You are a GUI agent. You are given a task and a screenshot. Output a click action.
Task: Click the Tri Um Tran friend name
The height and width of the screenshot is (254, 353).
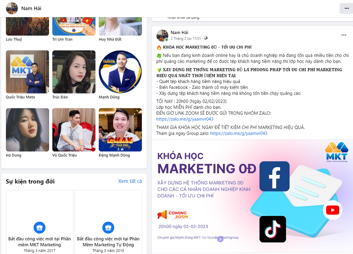62,39
